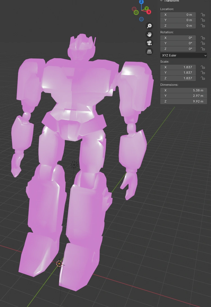Screen dimensions: 211x307
Task: Lock the Location Y value
Action: tap(203, 20)
